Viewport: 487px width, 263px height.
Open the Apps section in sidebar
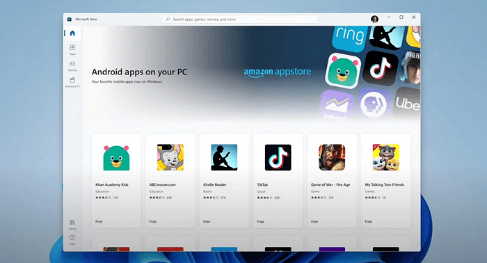point(72,49)
